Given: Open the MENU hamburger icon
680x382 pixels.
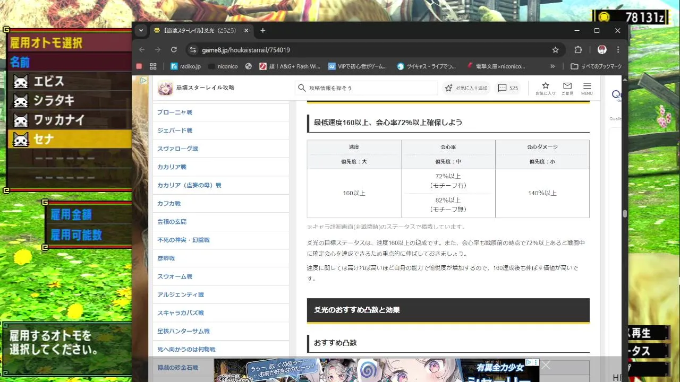Looking at the screenshot, I should [586, 88].
